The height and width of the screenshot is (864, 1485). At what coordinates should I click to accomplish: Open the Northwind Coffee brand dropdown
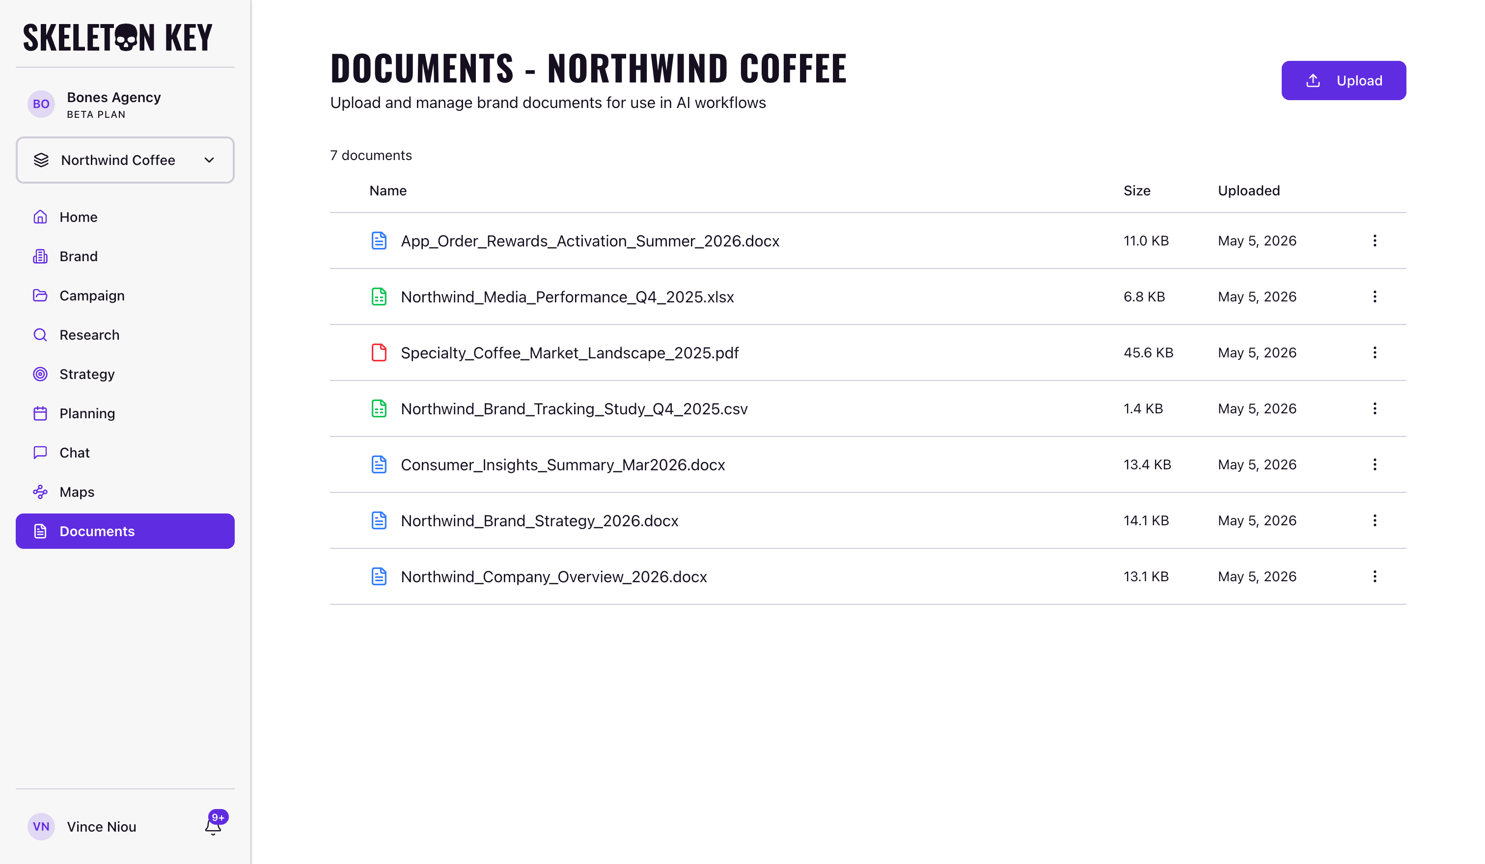pyautogui.click(x=125, y=160)
